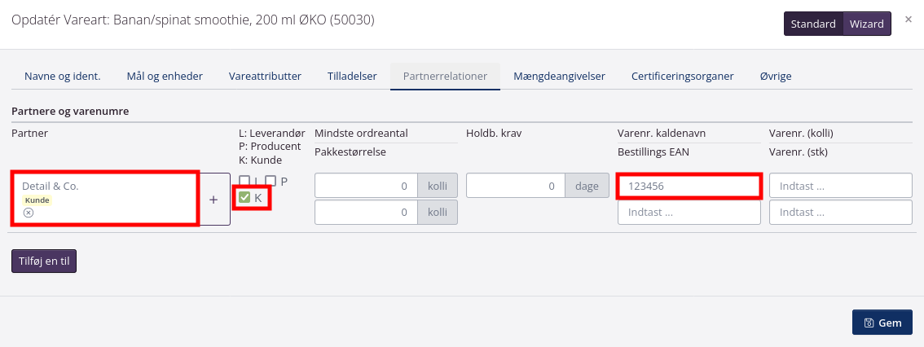Close the Opdatér Vareart dialog
This screenshot has height=347, width=924.
(x=909, y=19)
